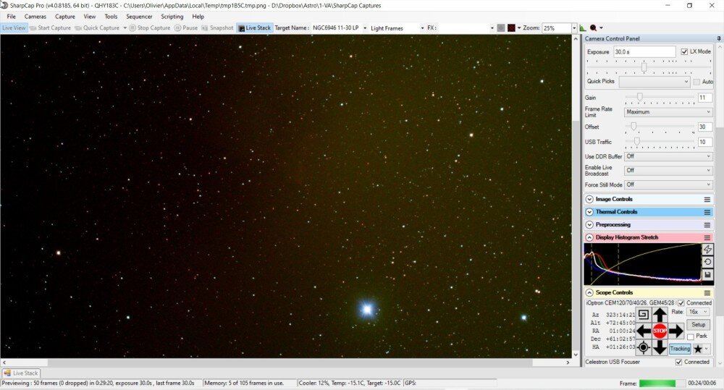The height and width of the screenshot is (390, 724).
Task: Slew the mount right with the right arrow
Action: pyautogui.click(x=675, y=331)
